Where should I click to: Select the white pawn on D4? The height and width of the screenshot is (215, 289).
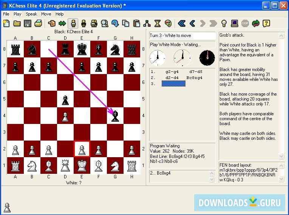[65, 116]
